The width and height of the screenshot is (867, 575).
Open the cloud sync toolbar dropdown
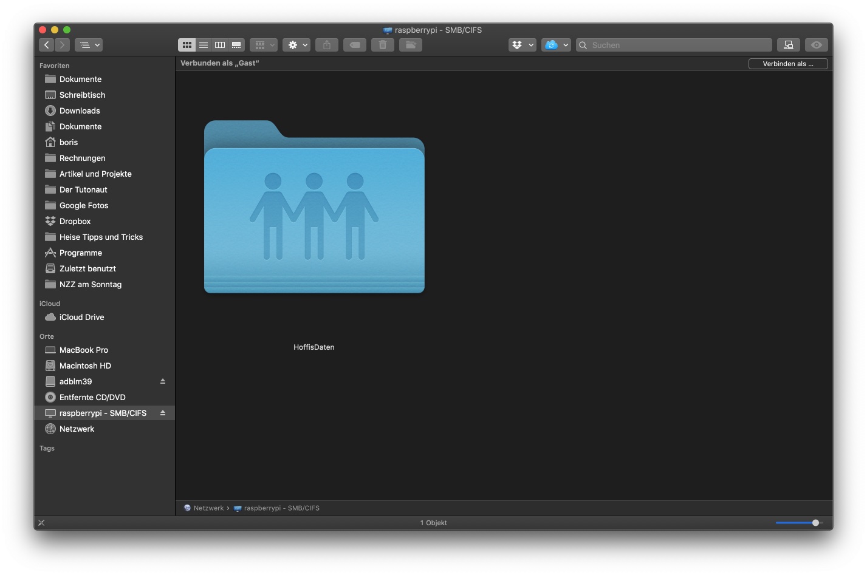click(555, 45)
